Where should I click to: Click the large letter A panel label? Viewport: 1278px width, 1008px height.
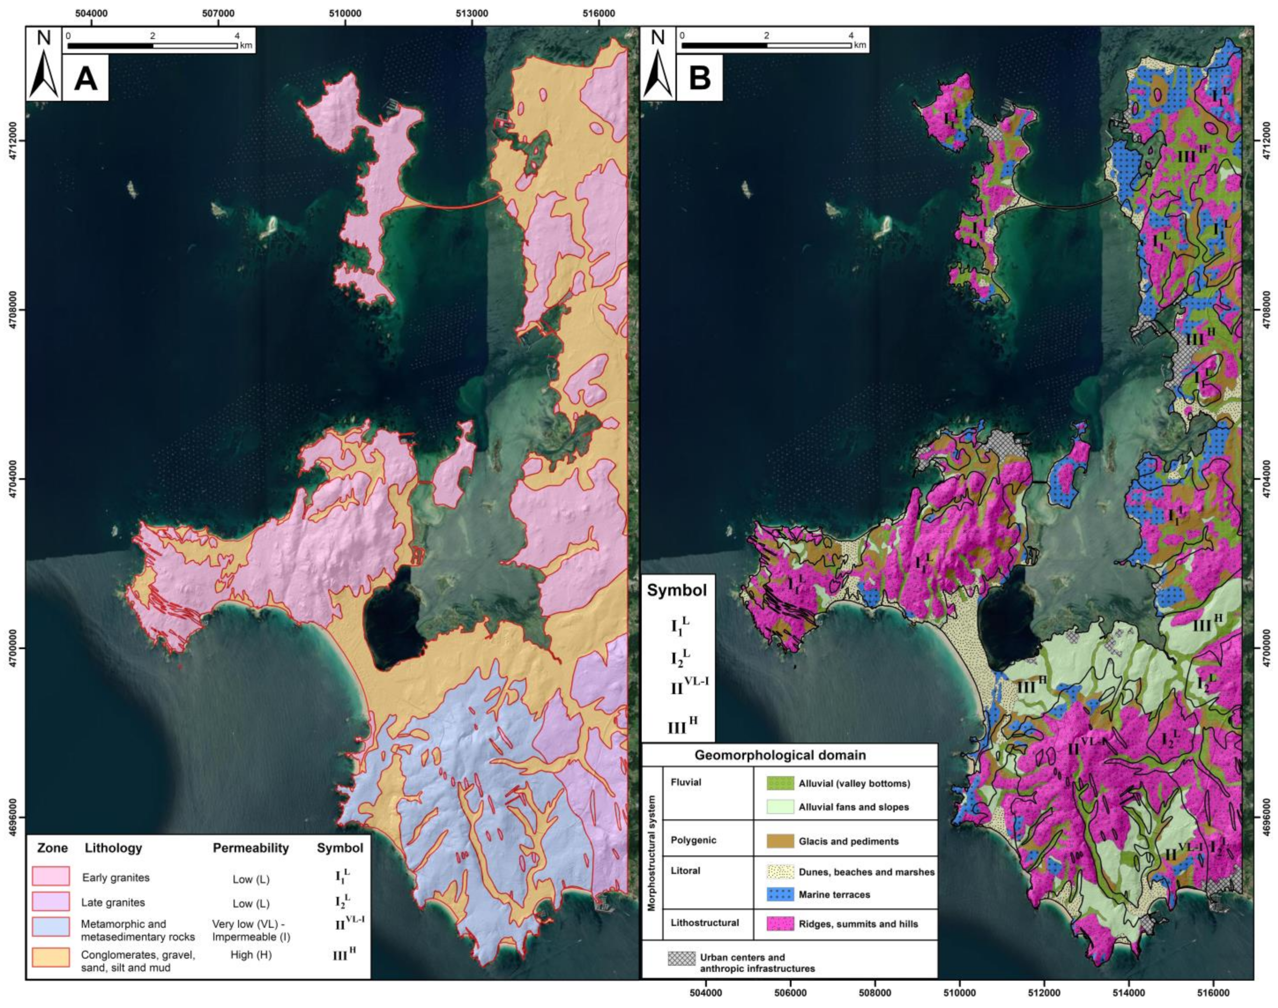pyautogui.click(x=85, y=80)
